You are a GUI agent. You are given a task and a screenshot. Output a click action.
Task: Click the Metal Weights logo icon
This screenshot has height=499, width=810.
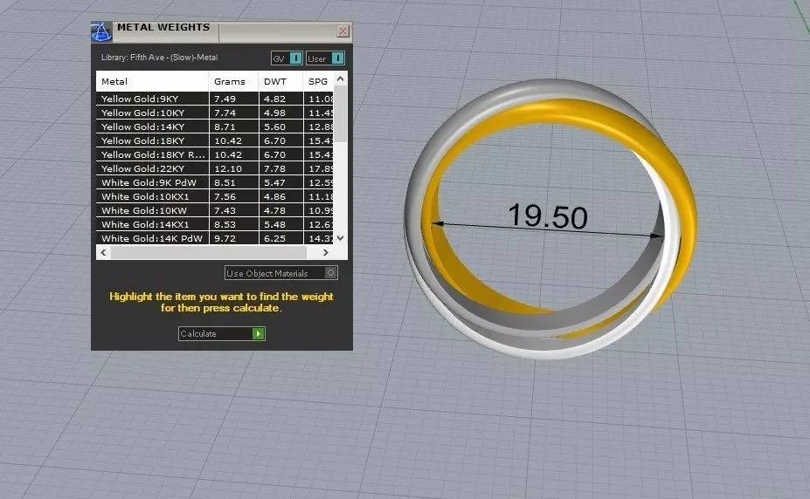[x=101, y=31]
